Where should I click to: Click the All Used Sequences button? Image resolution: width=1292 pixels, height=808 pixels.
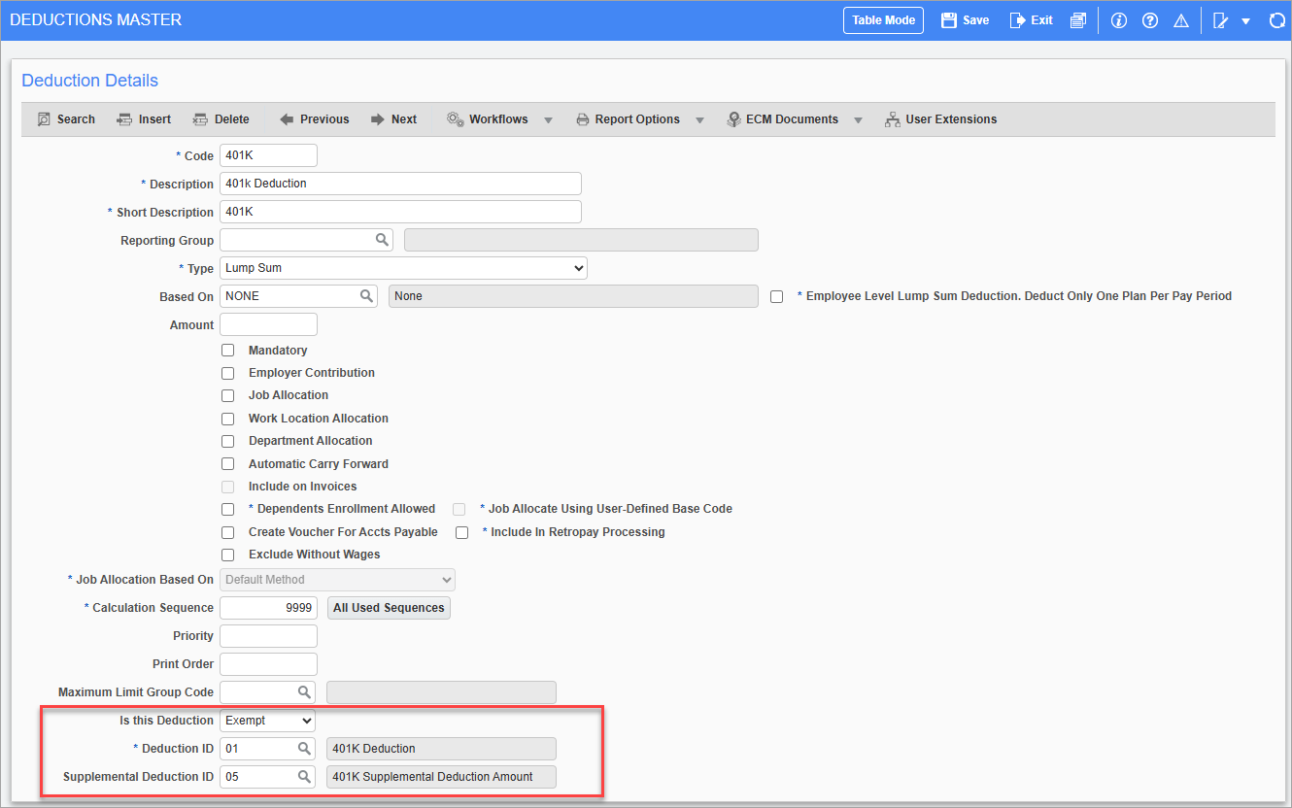coord(389,608)
